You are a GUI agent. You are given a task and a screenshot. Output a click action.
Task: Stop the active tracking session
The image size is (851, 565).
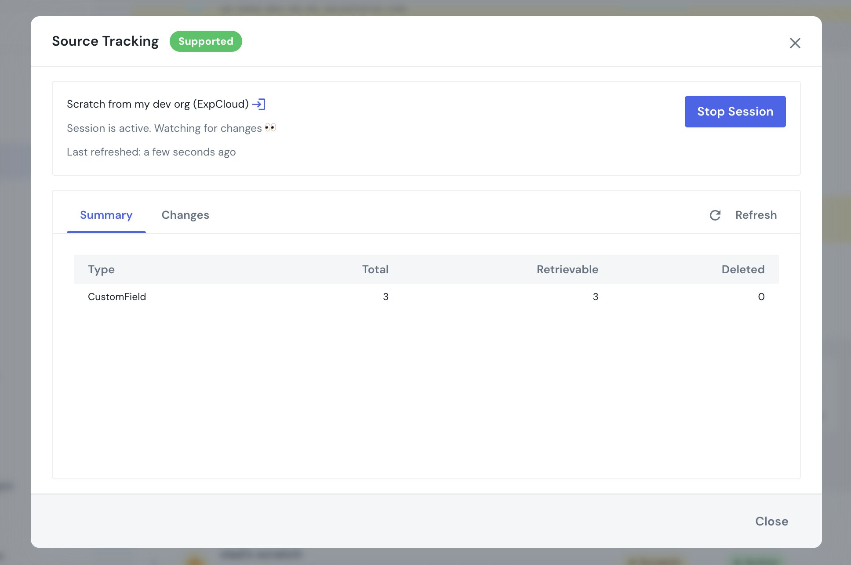click(735, 112)
